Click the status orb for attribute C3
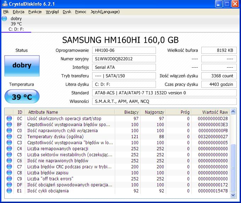The image size is (241, 203). click(x=9, y=143)
